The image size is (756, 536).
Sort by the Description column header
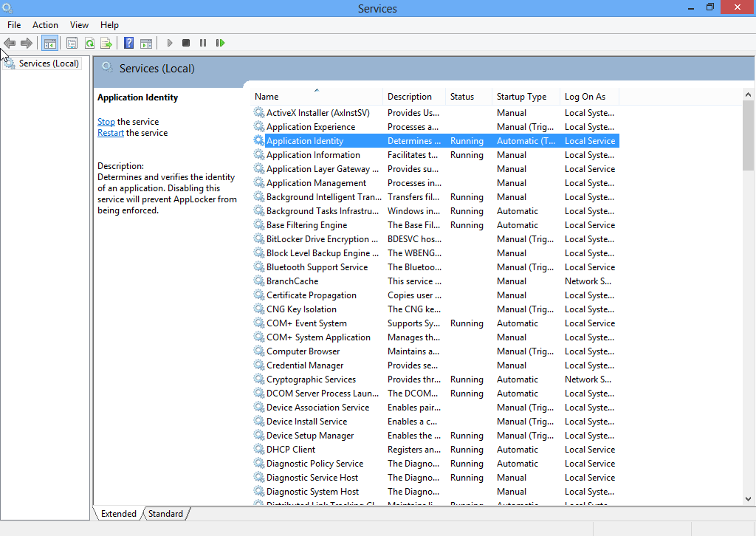[x=414, y=97]
